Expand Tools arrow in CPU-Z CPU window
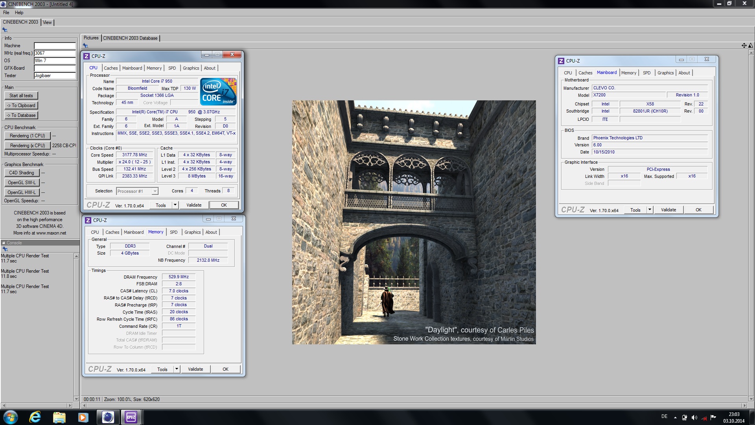 [175, 205]
